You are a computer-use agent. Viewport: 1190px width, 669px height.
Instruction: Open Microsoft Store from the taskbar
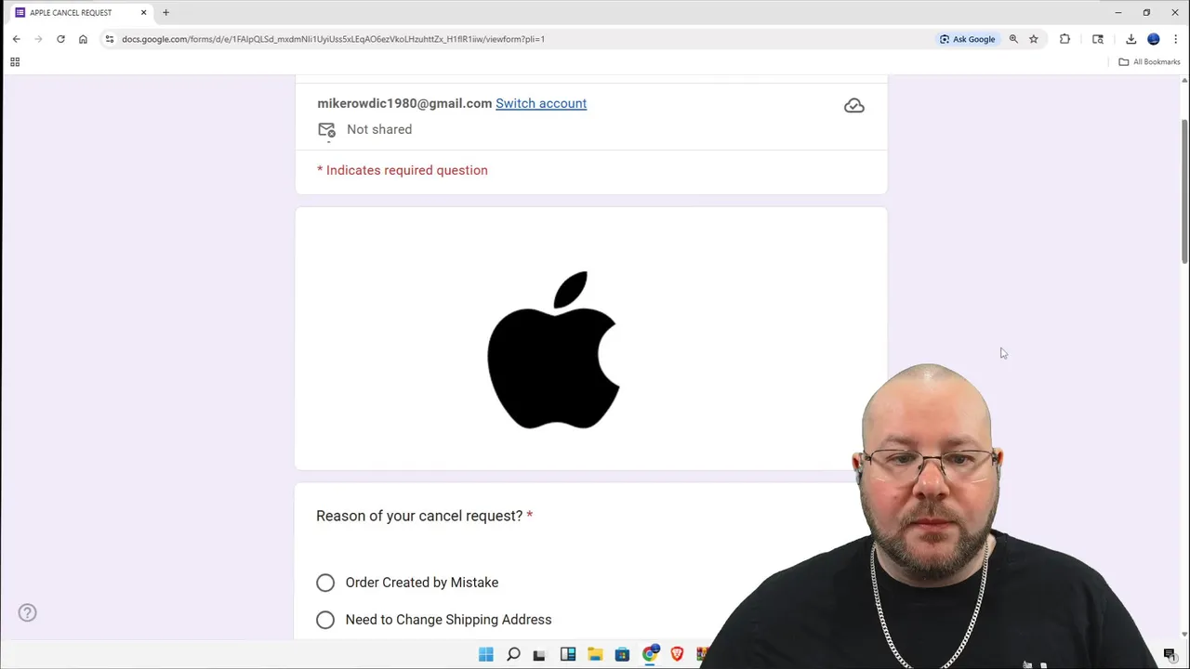point(623,654)
